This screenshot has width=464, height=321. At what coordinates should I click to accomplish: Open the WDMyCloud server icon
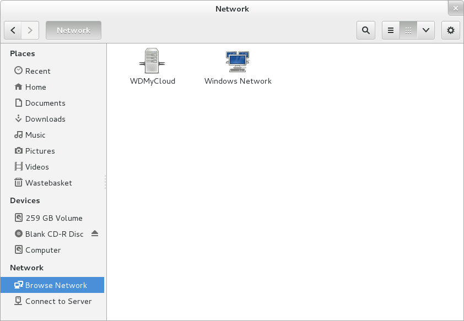(152, 61)
